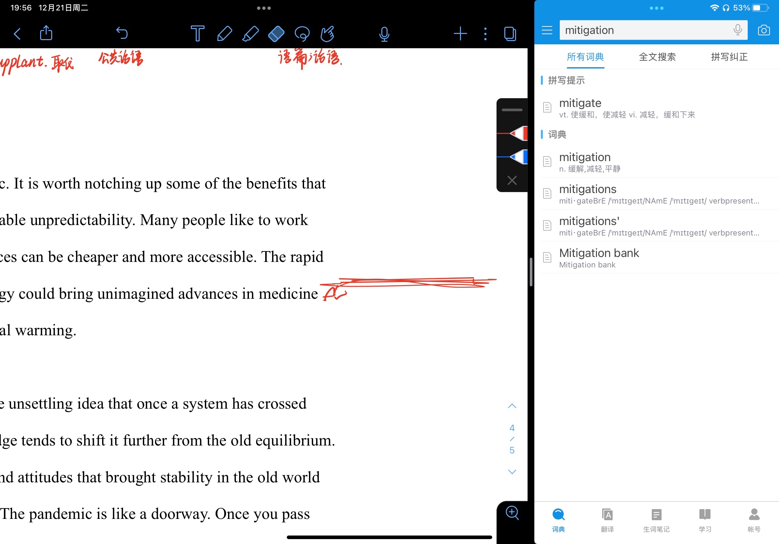Viewport: 779px width, 544px height.
Task: Select the Lasso selection tool
Action: (302, 34)
